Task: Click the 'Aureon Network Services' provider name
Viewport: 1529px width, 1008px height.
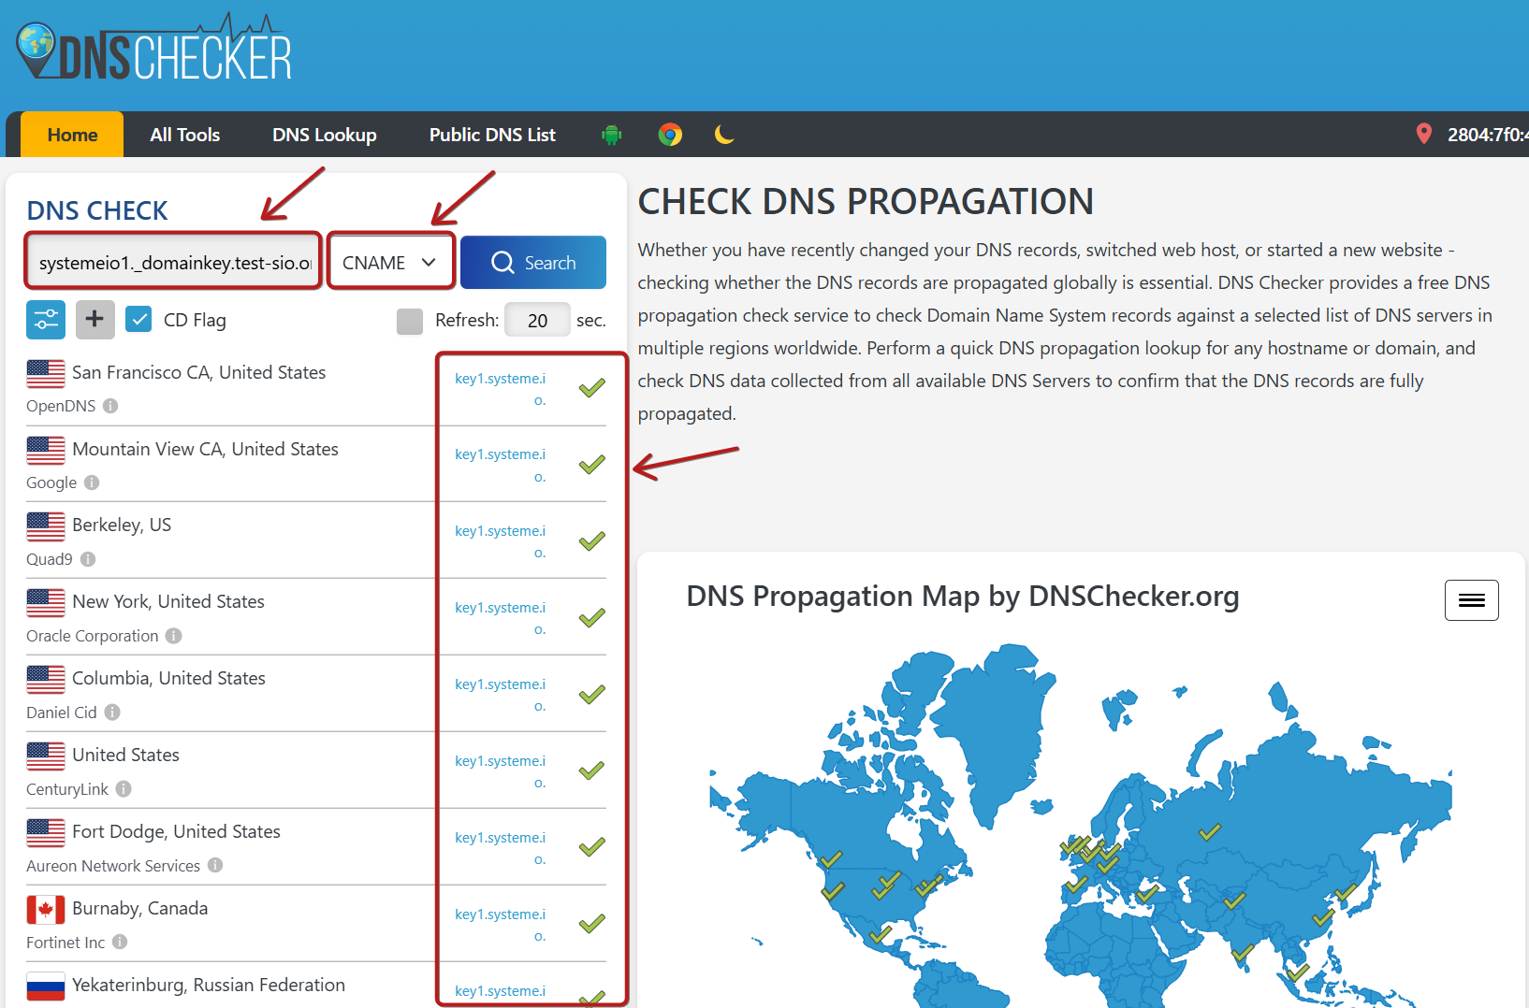Action: (x=113, y=866)
